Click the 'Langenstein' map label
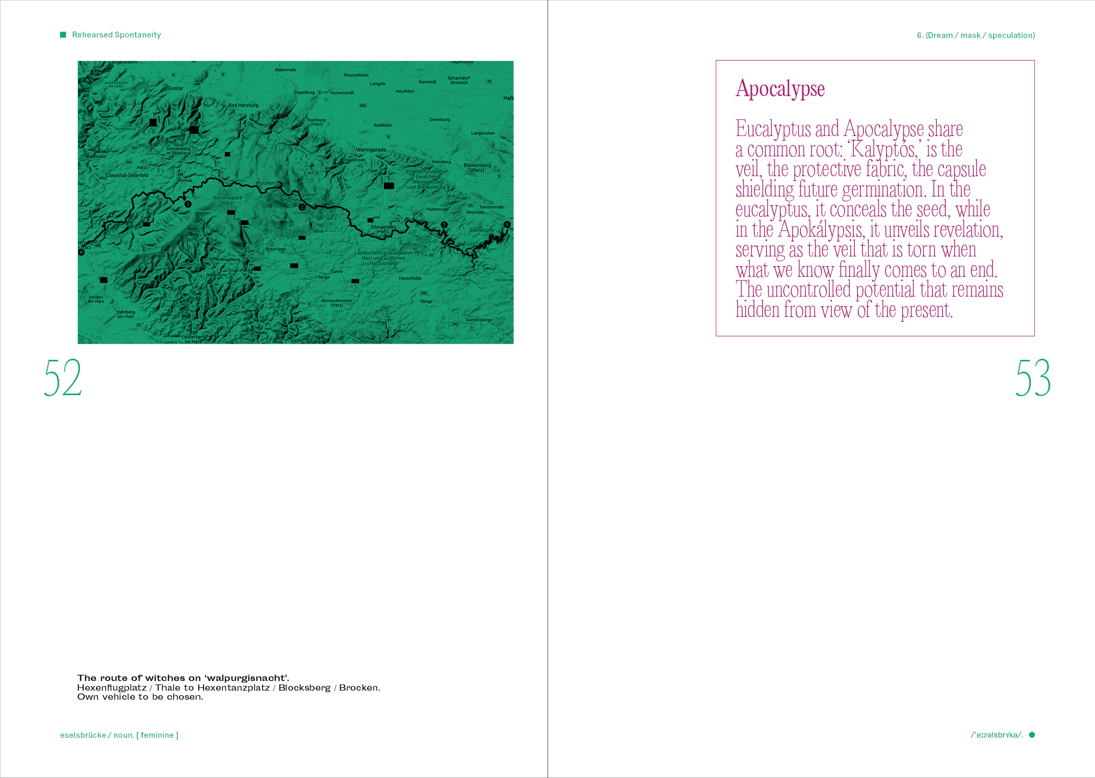 point(483,133)
